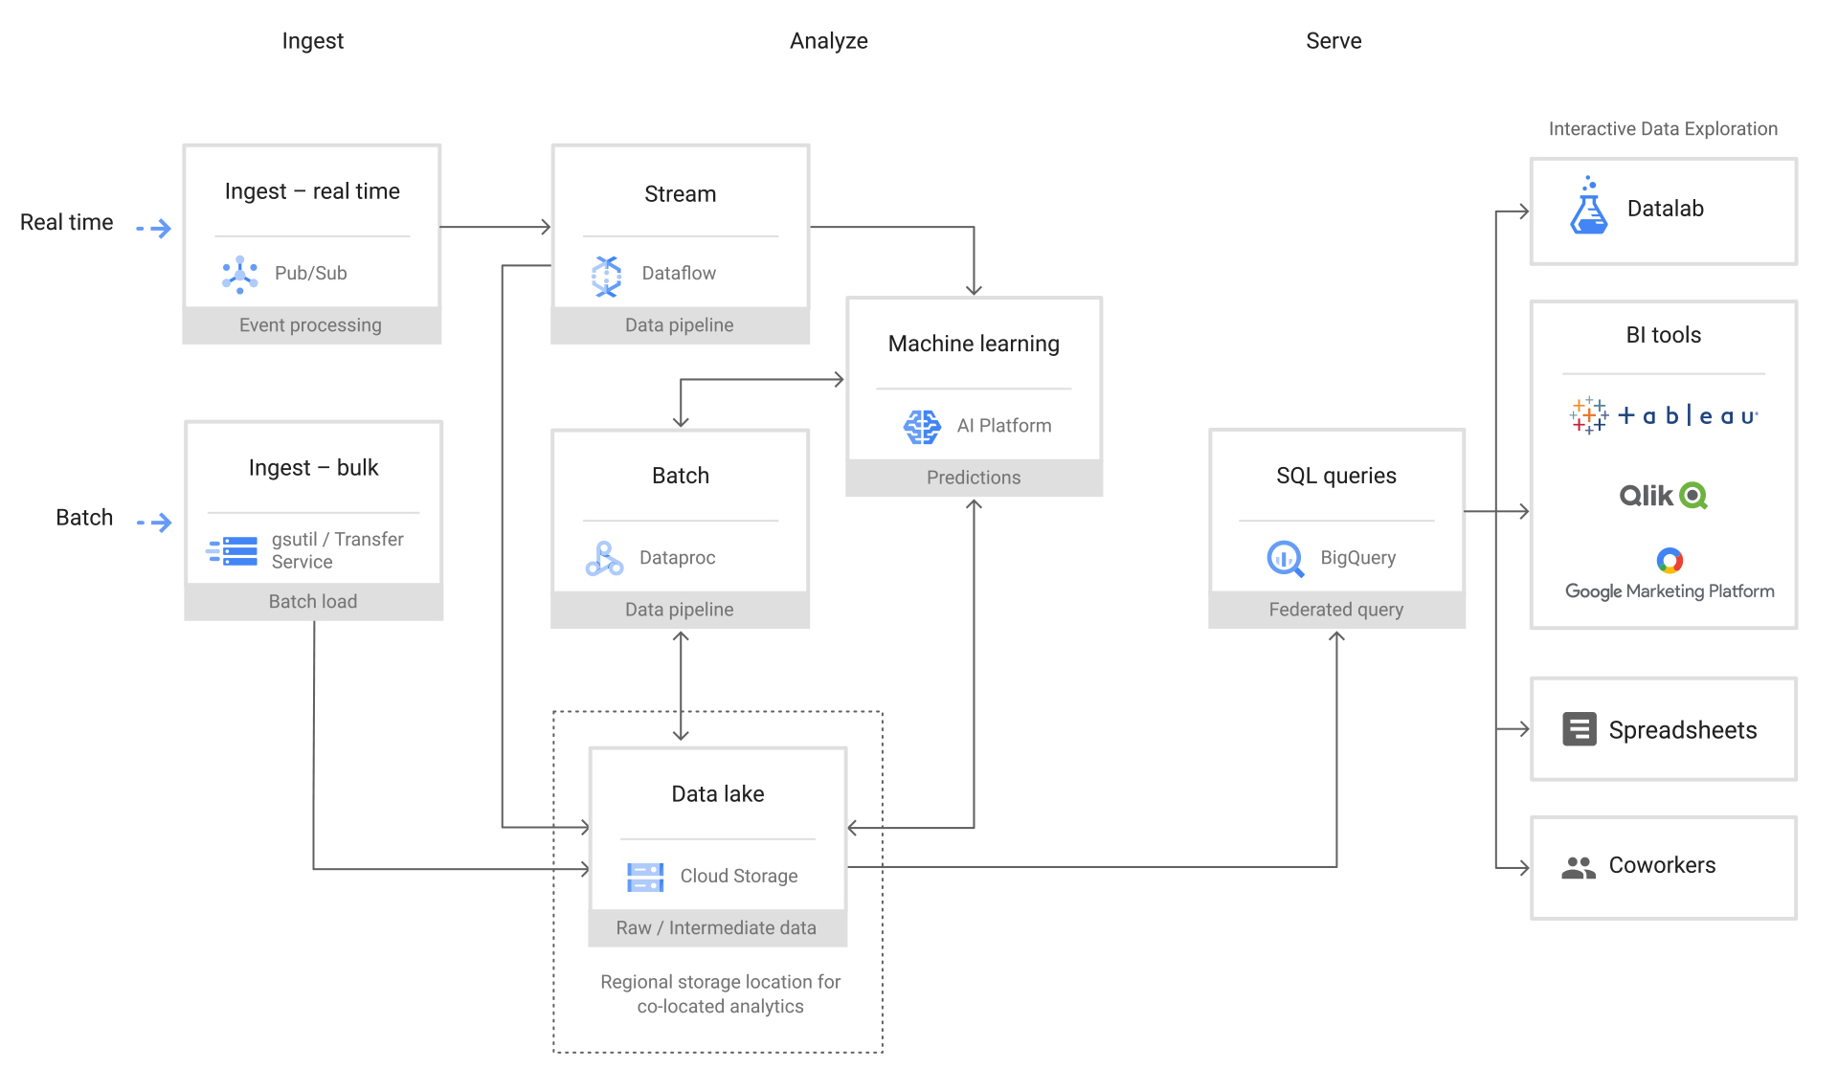Click the 'Event processing' footer

(310, 325)
